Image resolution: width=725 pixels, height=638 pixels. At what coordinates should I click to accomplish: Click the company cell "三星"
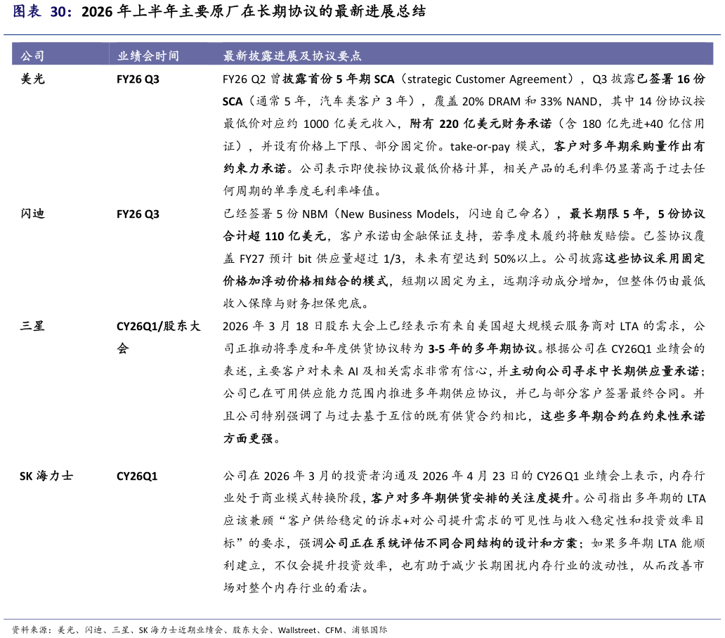[x=32, y=326]
